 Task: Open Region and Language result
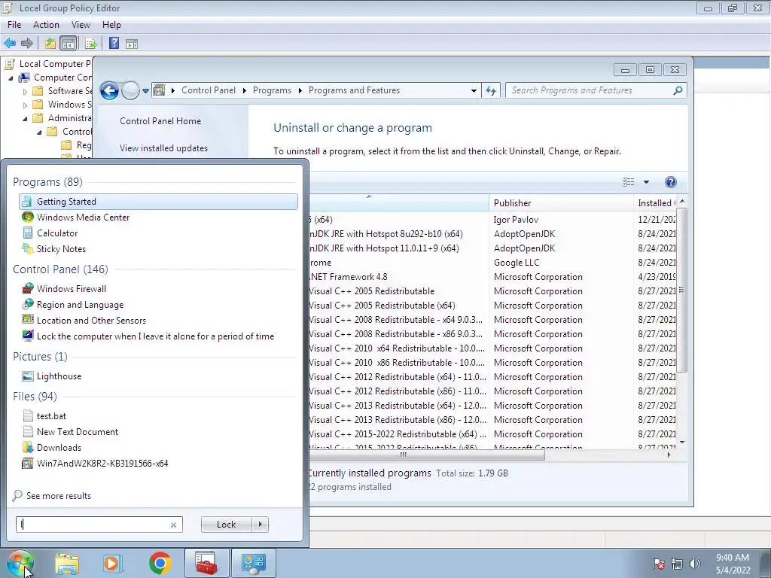pyautogui.click(x=80, y=305)
